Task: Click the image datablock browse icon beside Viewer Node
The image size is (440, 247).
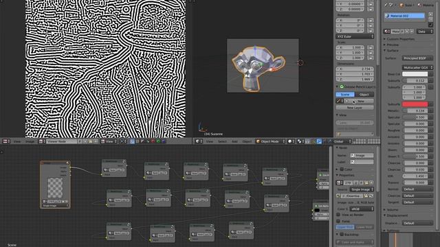Action: pyautogui.click(x=41, y=141)
